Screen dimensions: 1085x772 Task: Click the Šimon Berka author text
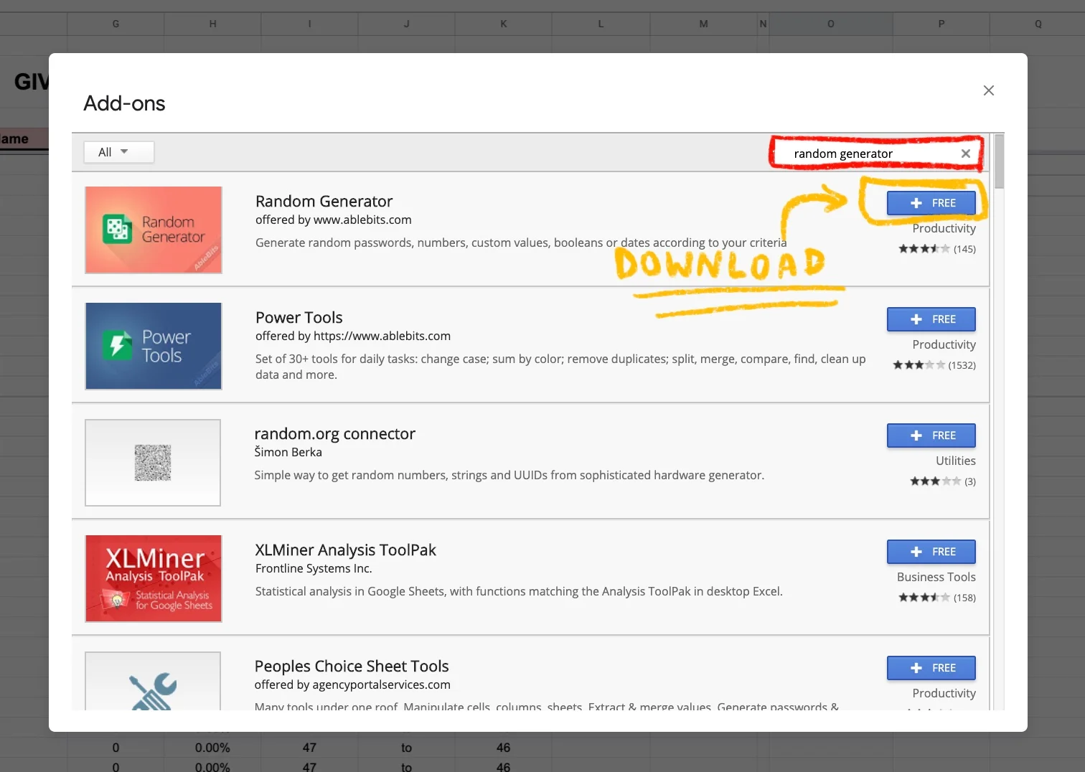(x=288, y=452)
